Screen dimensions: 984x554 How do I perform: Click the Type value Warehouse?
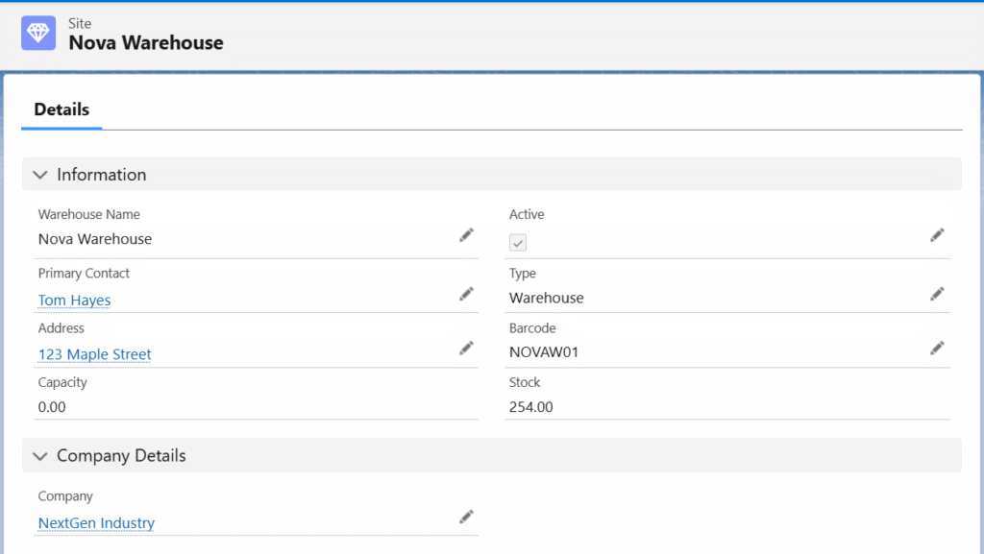point(546,298)
